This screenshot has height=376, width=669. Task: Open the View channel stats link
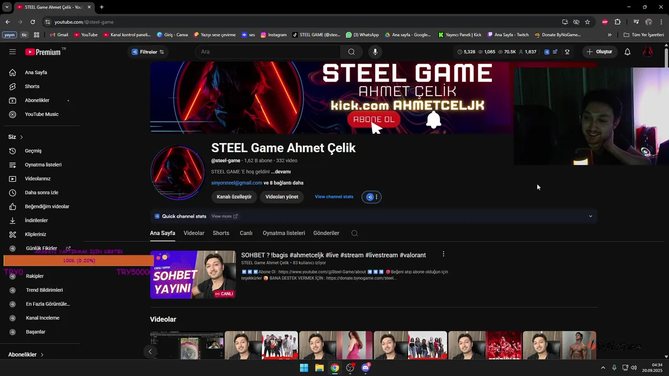pyautogui.click(x=334, y=197)
